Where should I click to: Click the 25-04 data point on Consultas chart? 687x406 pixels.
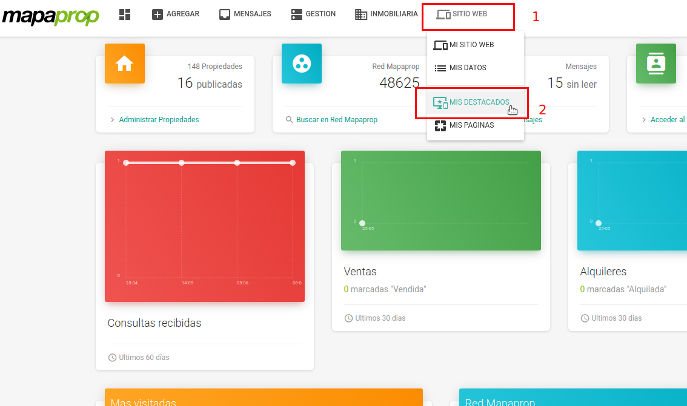(x=126, y=163)
